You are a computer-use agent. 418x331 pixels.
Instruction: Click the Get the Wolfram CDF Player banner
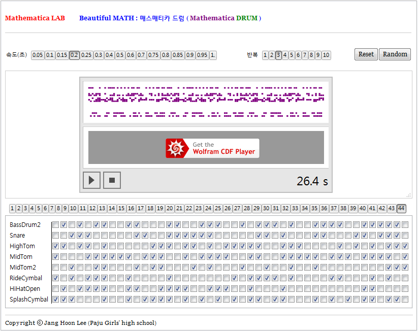click(x=212, y=148)
